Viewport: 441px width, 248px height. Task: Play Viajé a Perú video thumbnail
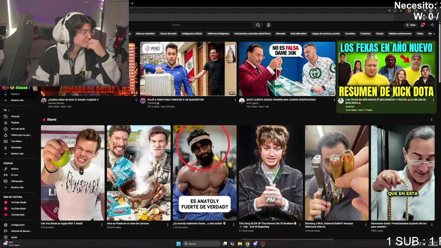[x=188, y=69]
